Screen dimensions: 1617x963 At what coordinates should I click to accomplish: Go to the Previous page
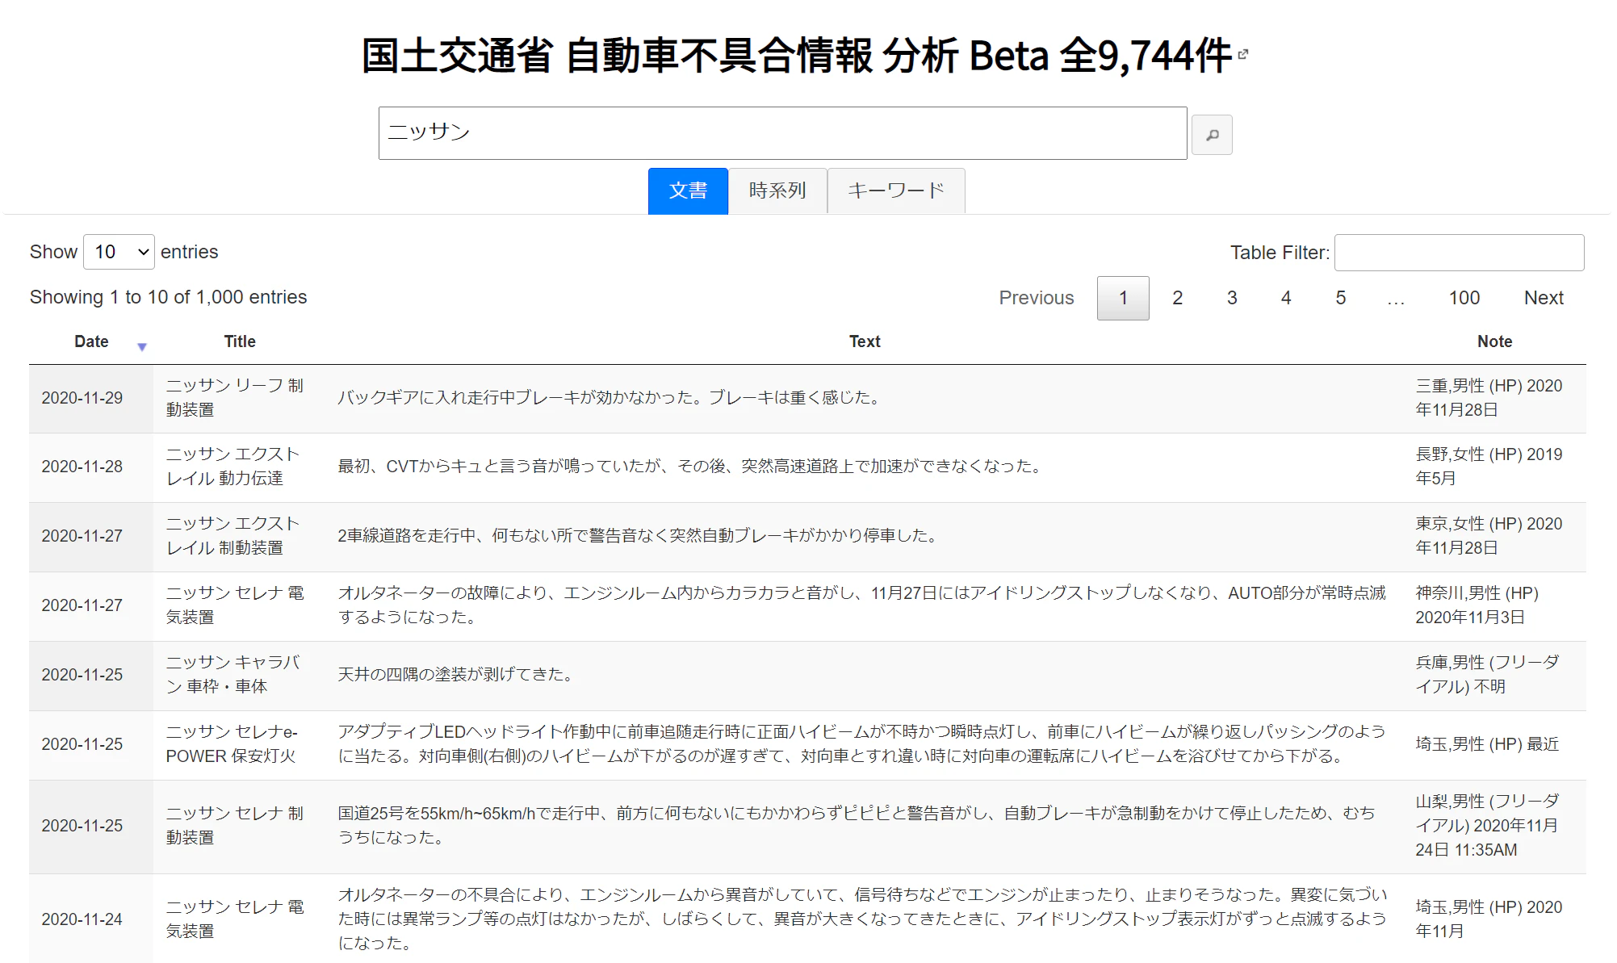pos(1036,298)
